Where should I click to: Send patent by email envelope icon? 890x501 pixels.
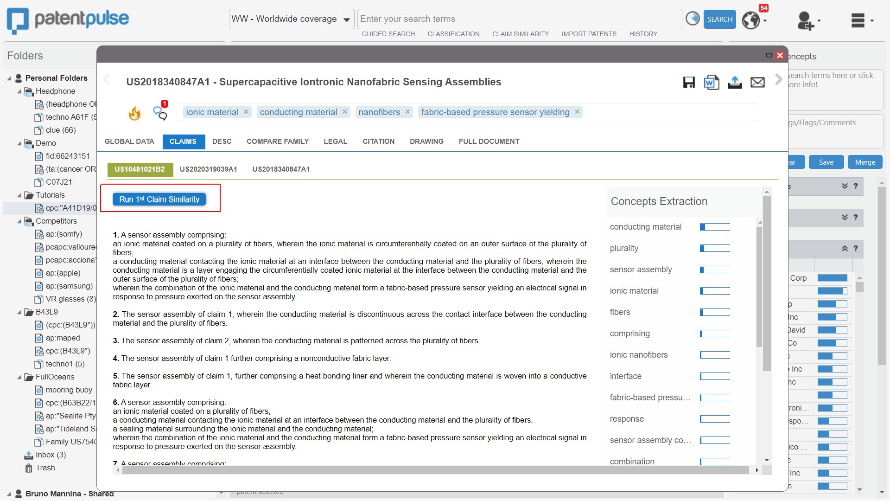pyautogui.click(x=757, y=83)
